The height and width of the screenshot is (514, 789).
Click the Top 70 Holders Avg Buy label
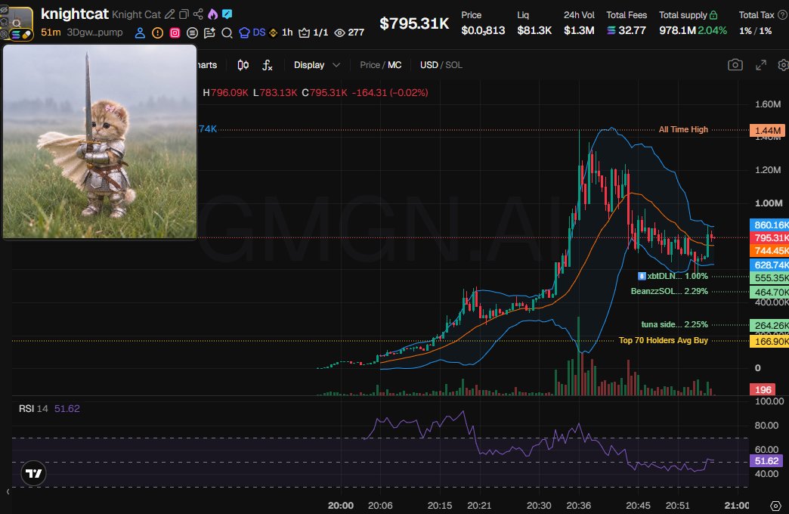click(x=664, y=340)
